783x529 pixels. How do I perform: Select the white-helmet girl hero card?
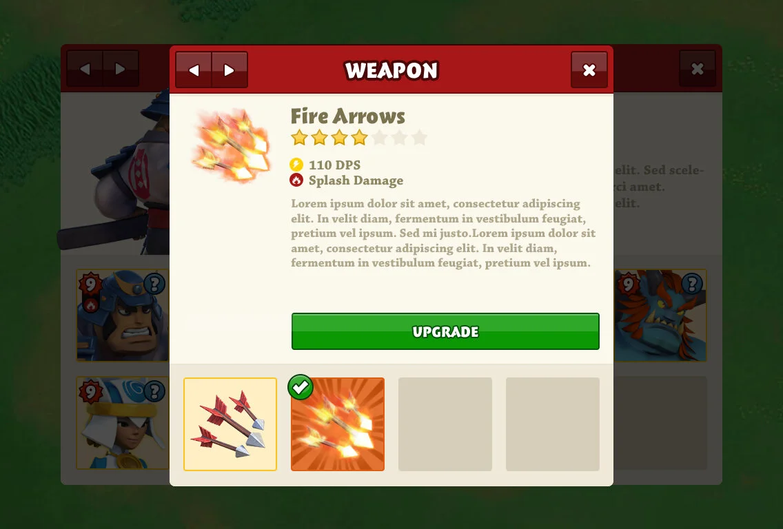point(123,423)
